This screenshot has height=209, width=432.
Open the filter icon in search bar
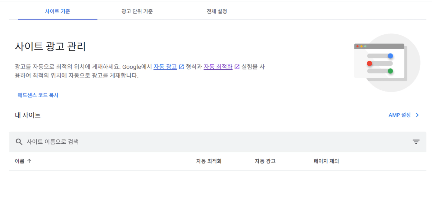416,142
